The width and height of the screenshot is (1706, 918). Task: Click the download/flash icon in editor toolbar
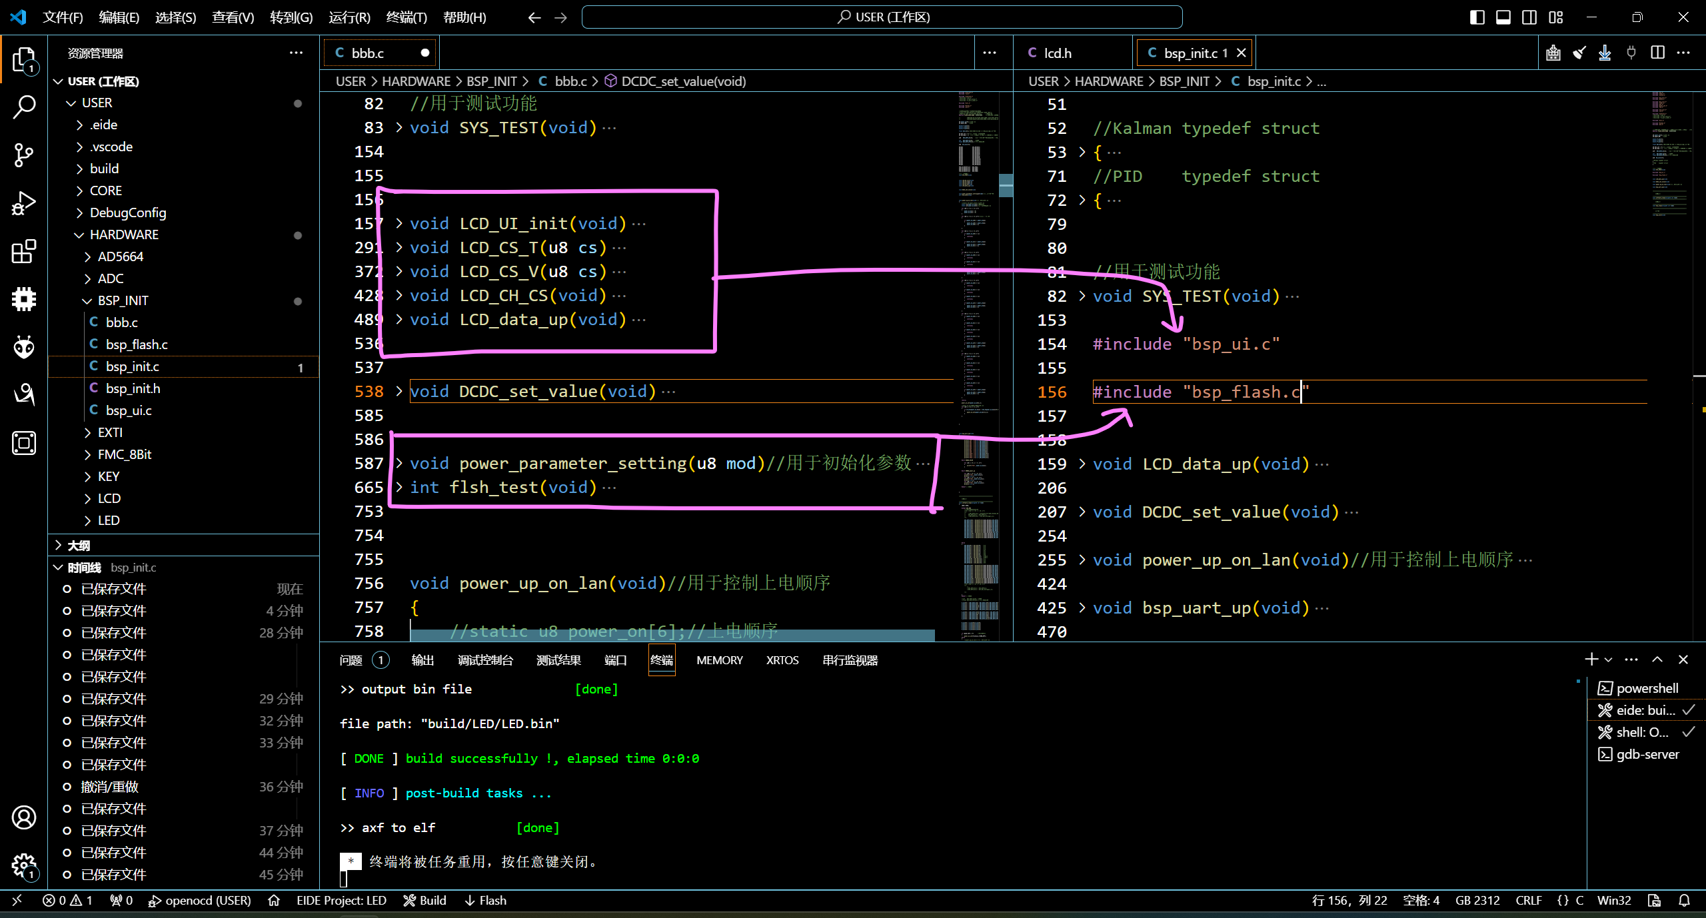pos(1605,53)
